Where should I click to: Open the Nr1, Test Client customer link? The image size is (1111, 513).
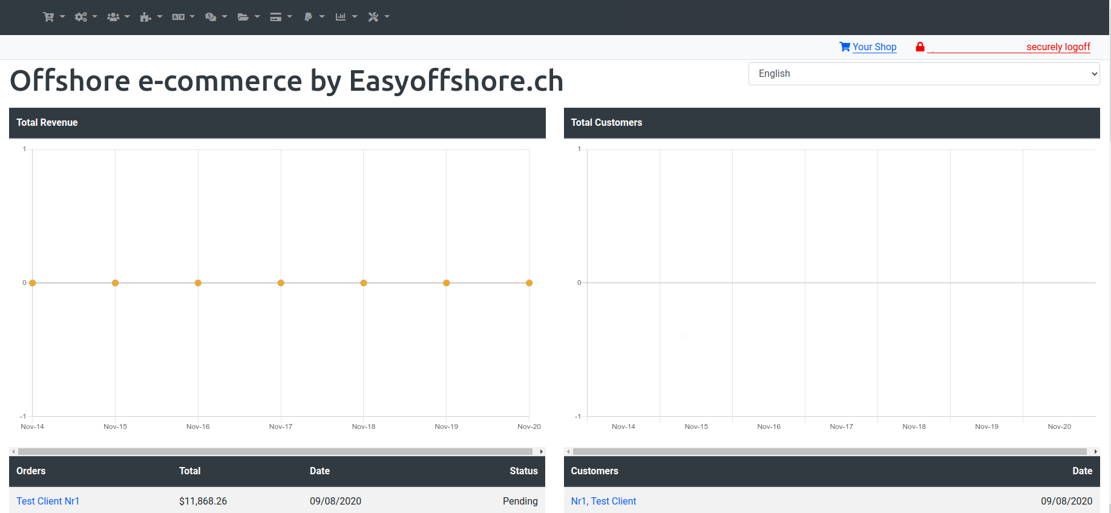coord(603,501)
